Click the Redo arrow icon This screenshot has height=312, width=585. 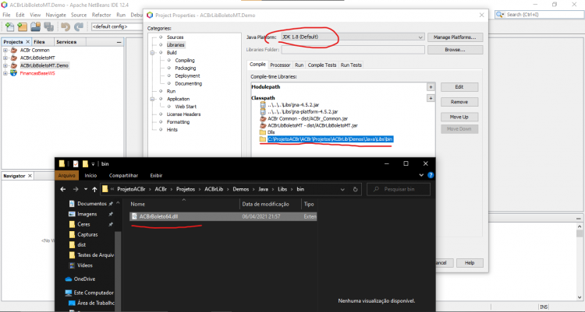(78, 26)
